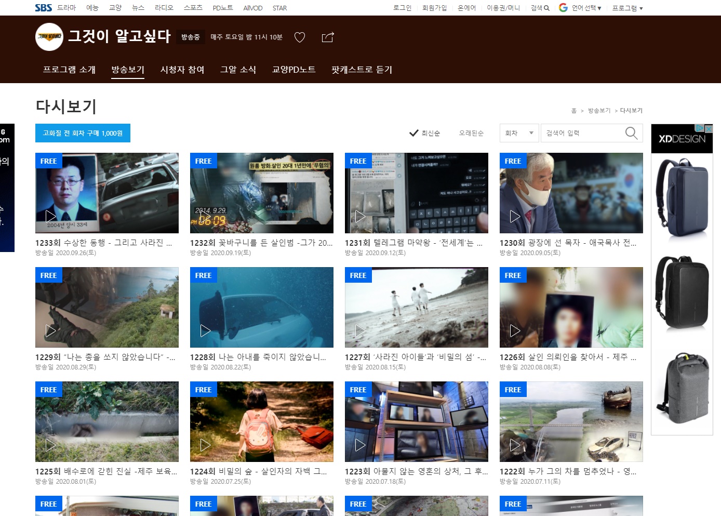Play episode 1227회 via its play icon
Viewport: 721px width, 516px height.
[360, 330]
